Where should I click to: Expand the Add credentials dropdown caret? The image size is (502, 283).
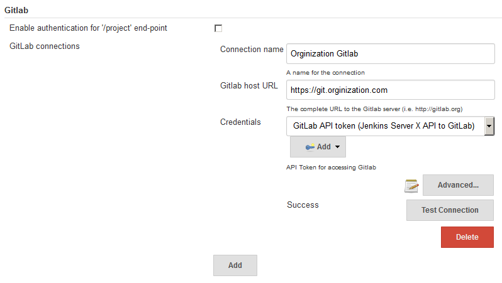[x=337, y=147]
